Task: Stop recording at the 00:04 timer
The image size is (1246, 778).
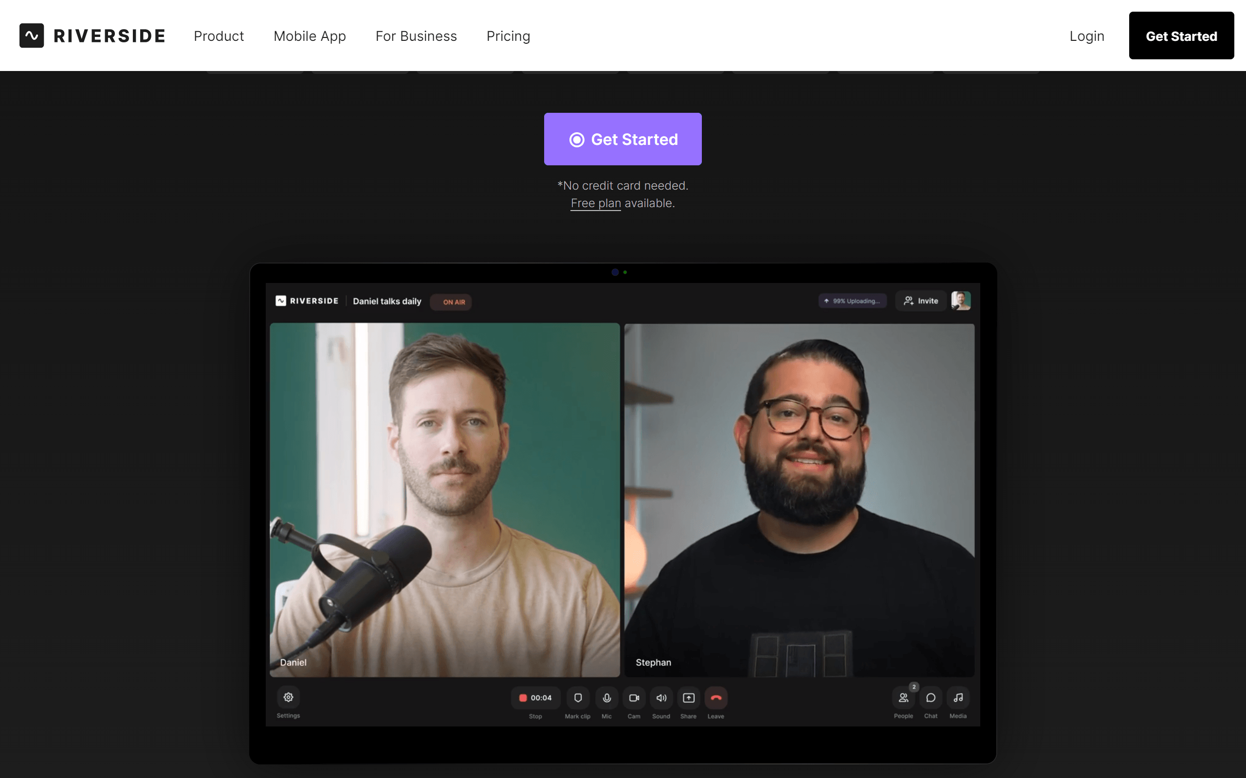Action: [535, 698]
